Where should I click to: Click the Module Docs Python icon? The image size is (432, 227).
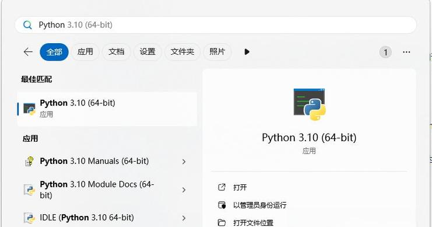coord(29,190)
